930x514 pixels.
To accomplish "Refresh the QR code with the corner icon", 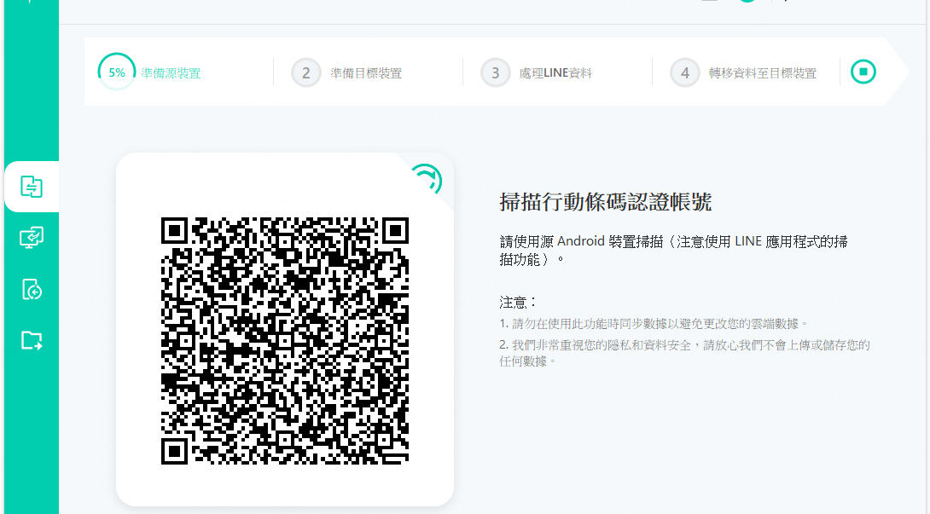I will tap(425, 180).
